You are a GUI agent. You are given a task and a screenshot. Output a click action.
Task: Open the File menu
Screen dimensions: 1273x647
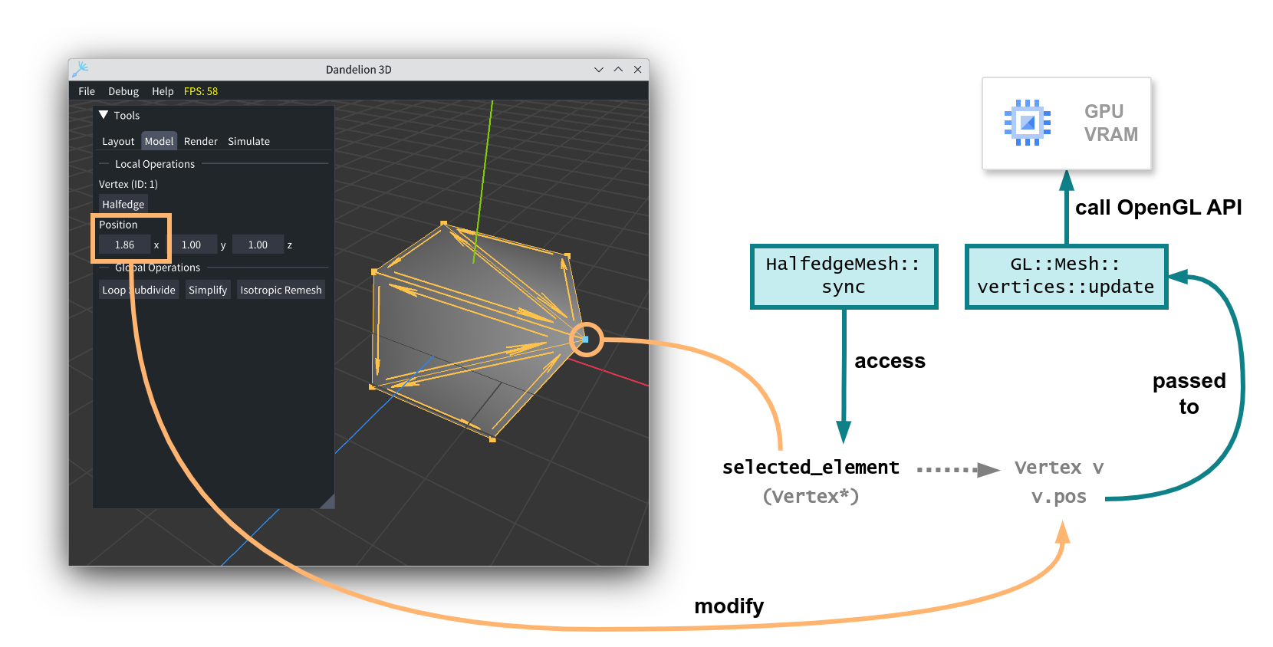pos(87,91)
